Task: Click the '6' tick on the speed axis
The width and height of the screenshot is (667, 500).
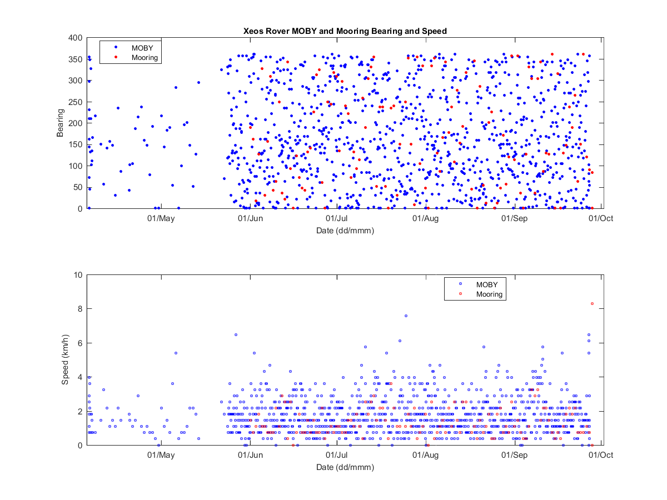Action: (81, 343)
